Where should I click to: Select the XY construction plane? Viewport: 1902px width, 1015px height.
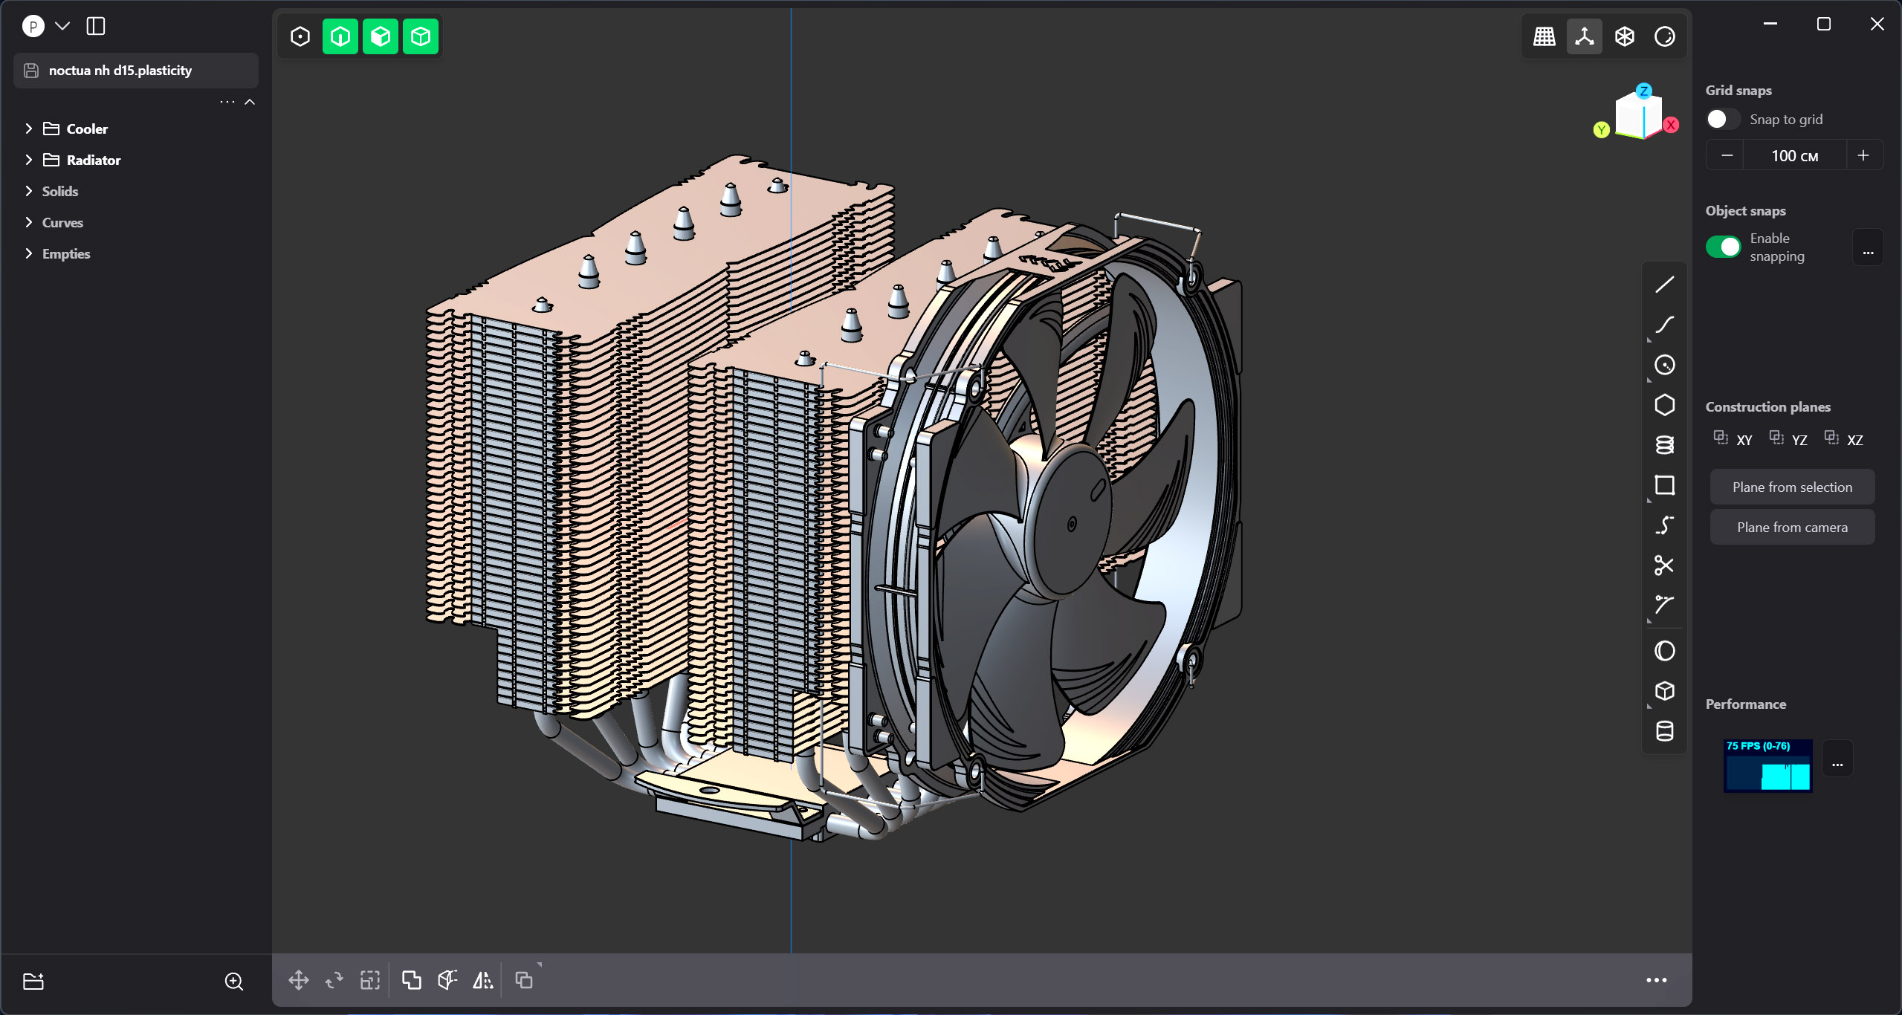tap(1733, 440)
